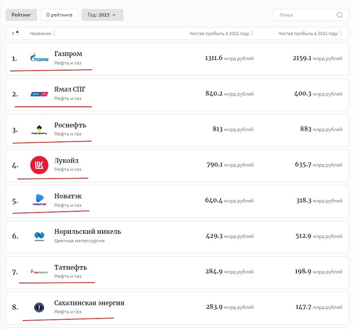Open the О рейтинге tab
Image resolution: width=353 pixels, height=329 pixels.
59,15
